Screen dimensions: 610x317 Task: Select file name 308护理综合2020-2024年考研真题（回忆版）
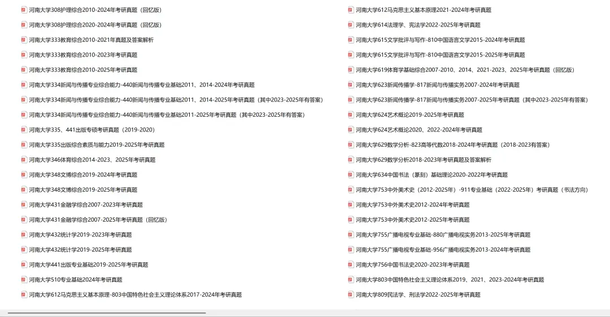coord(95,25)
